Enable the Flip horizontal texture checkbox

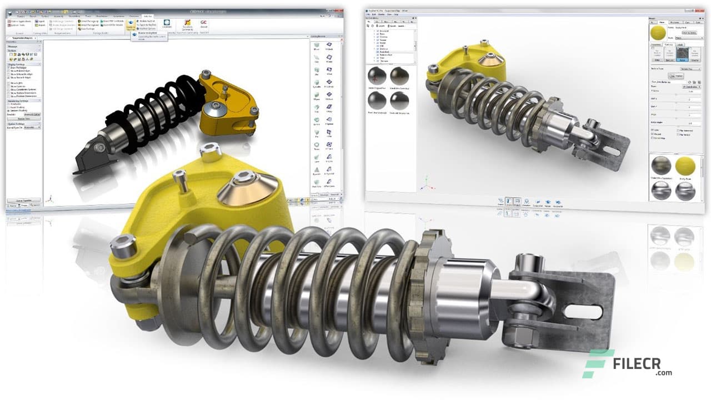click(x=677, y=131)
